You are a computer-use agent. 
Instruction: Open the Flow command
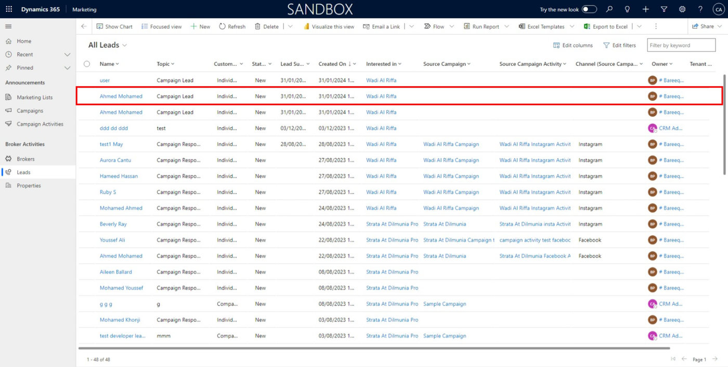tap(434, 26)
